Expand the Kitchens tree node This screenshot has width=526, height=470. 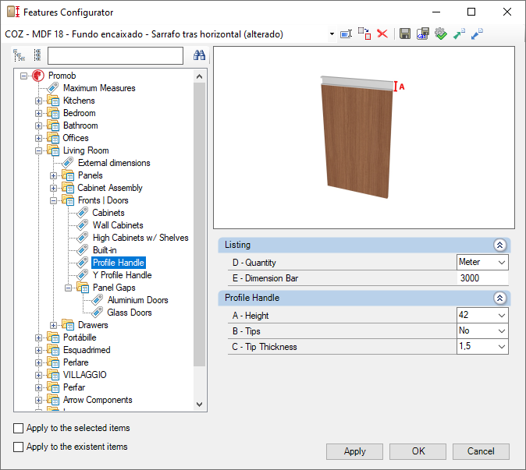38,101
